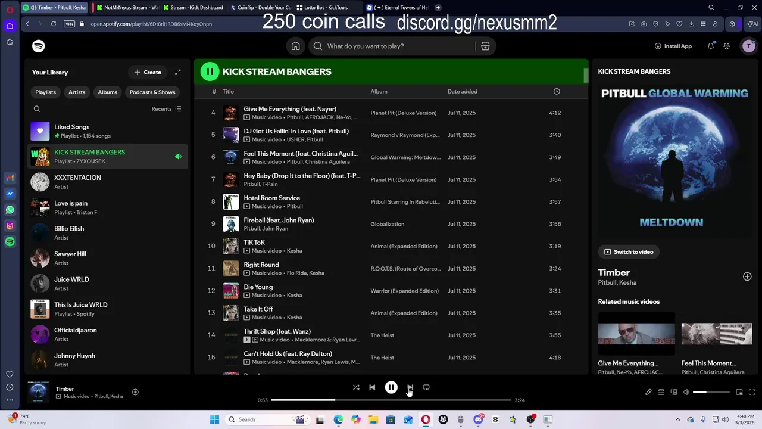This screenshot has height=429, width=762.
Task: Sort by Date added column
Action: pyautogui.click(x=463, y=91)
